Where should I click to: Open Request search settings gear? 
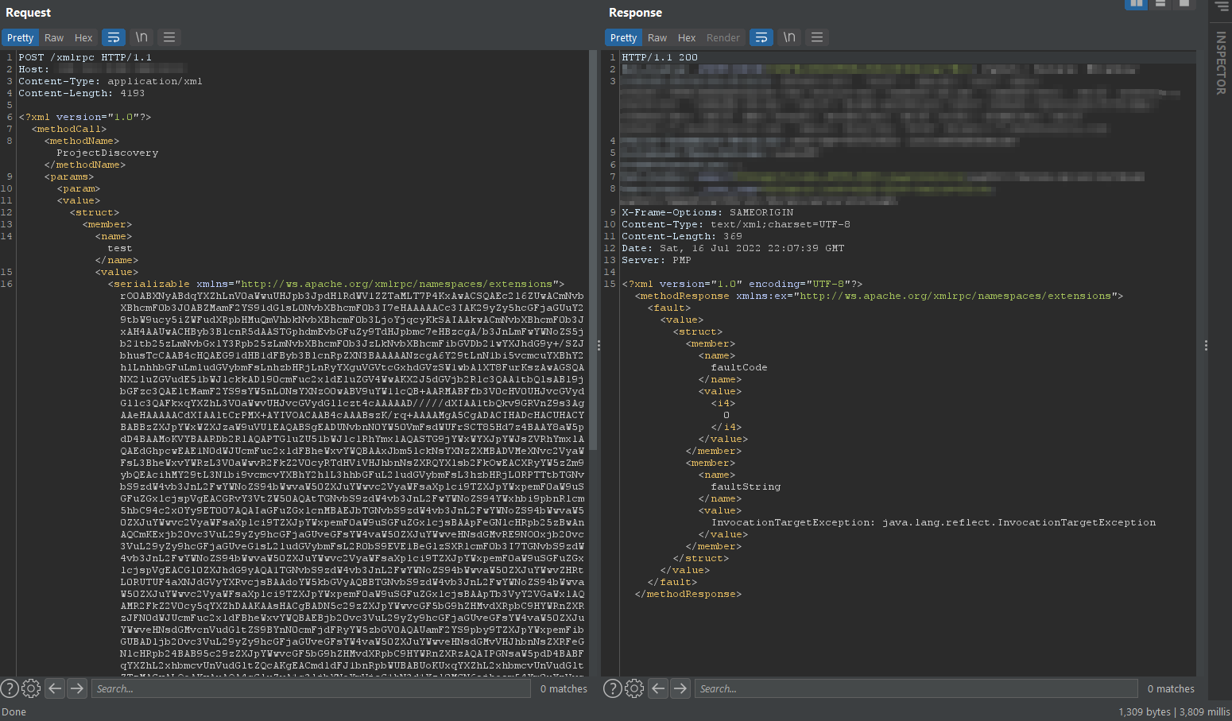[31, 688]
